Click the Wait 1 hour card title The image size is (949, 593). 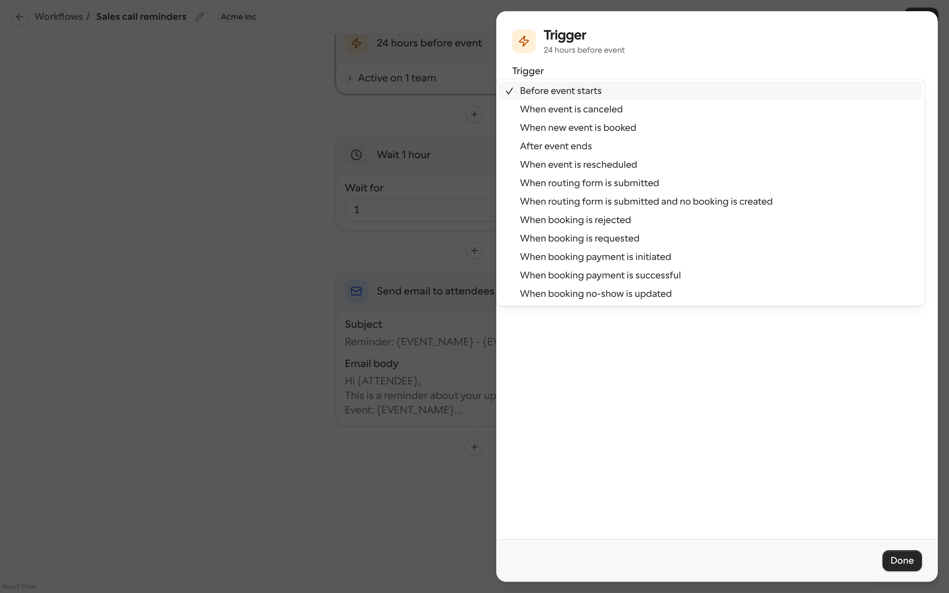(404, 155)
